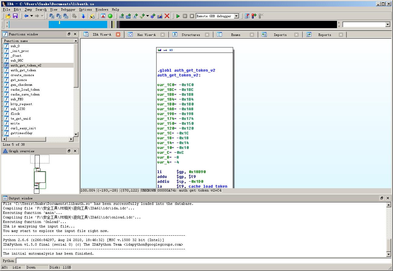Screen dimensions: 393x271
Task: Save the database with floppy icon
Action: [x=15, y=16]
